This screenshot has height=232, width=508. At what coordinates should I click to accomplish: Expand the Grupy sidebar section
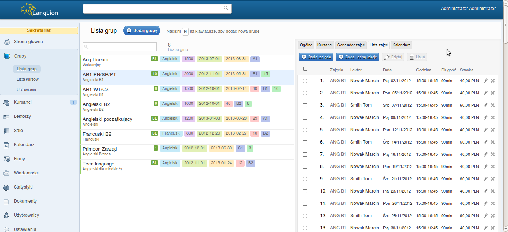click(20, 56)
